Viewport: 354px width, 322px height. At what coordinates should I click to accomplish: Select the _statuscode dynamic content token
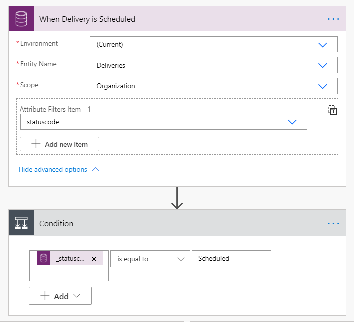pyautogui.click(x=70, y=259)
